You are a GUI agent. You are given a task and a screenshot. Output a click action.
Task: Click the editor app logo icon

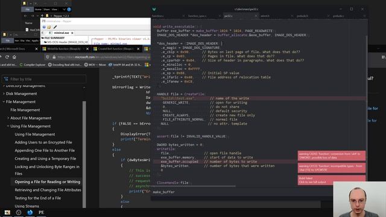pos(154,10)
